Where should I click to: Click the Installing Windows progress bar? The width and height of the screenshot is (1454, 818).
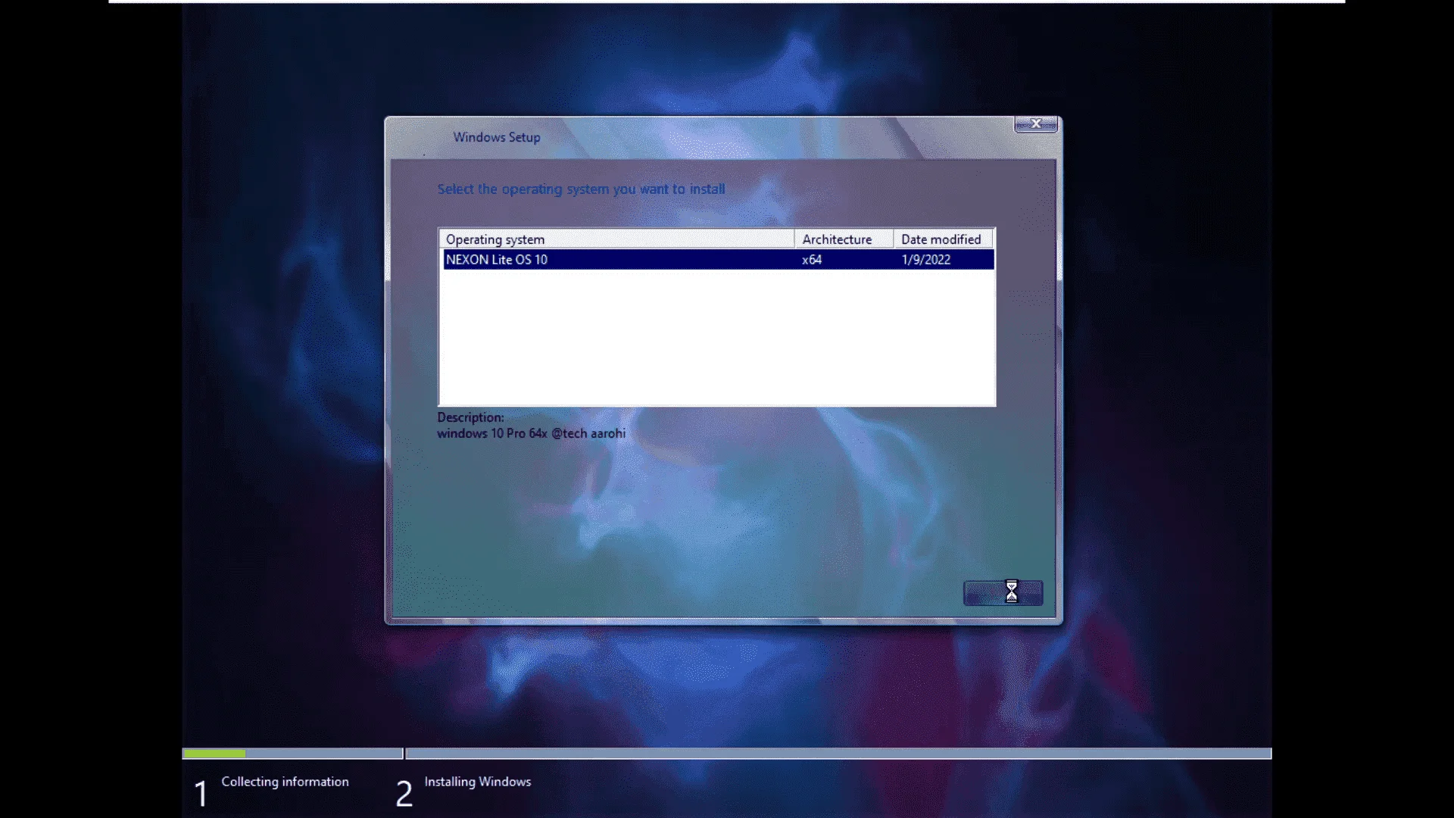point(838,754)
